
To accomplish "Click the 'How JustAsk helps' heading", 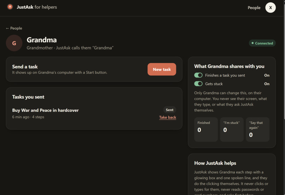I will [215, 163].
